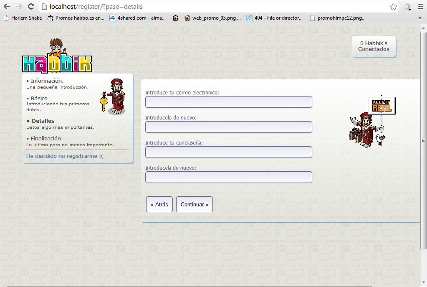
Task: Open the 4shared.com bookmark
Action: tap(138, 18)
